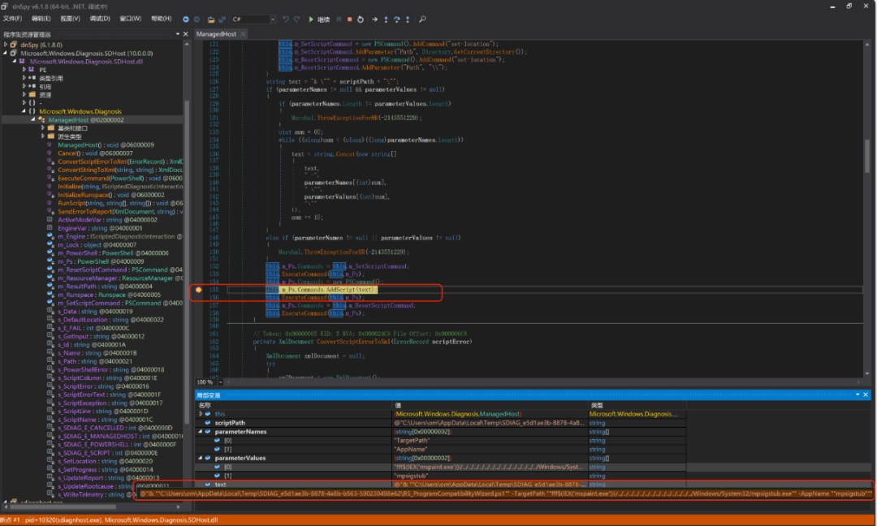Click the navigate back arrow icon
Image resolution: width=877 pixels, height=526 pixels.
tap(186, 19)
